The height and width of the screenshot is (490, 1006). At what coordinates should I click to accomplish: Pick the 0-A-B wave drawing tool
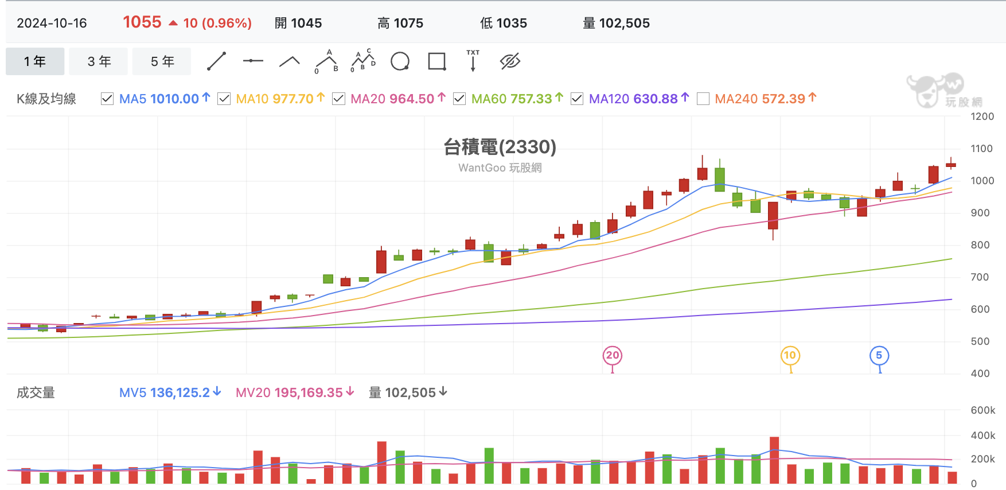[326, 61]
